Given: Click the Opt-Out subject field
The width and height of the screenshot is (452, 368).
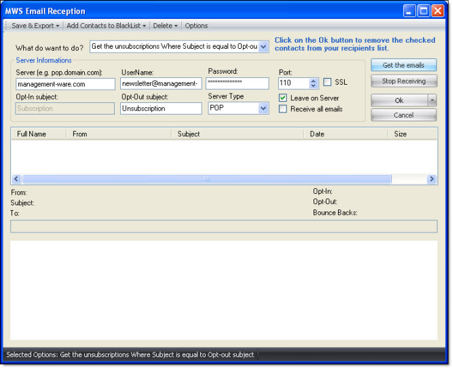Looking at the screenshot, I should pos(161,108).
